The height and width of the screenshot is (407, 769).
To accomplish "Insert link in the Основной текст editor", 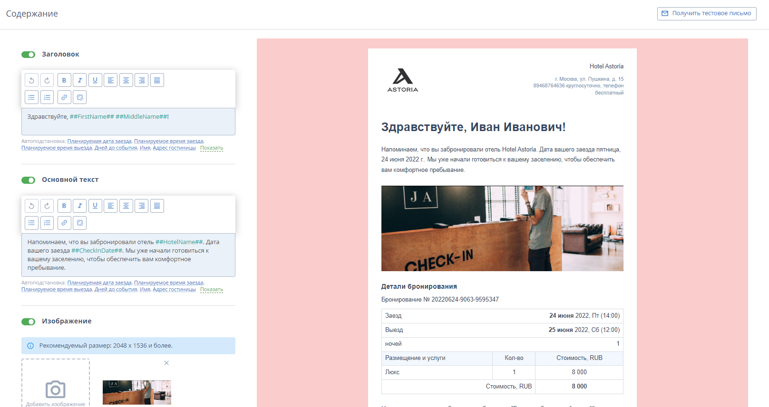I will tap(64, 223).
